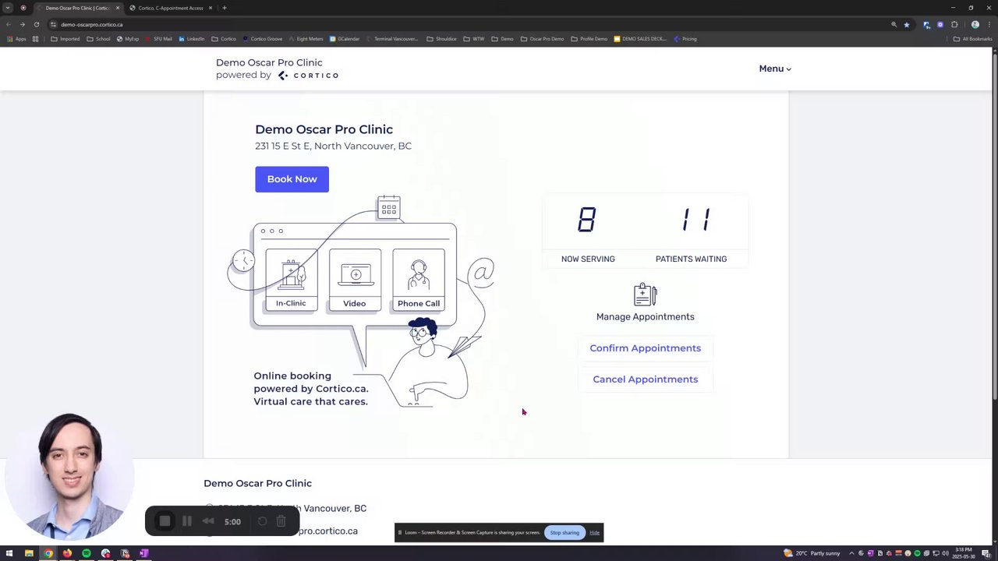Screen dimensions: 998x561
Task: Hide the screen sharing notification bar
Action: (x=595, y=533)
